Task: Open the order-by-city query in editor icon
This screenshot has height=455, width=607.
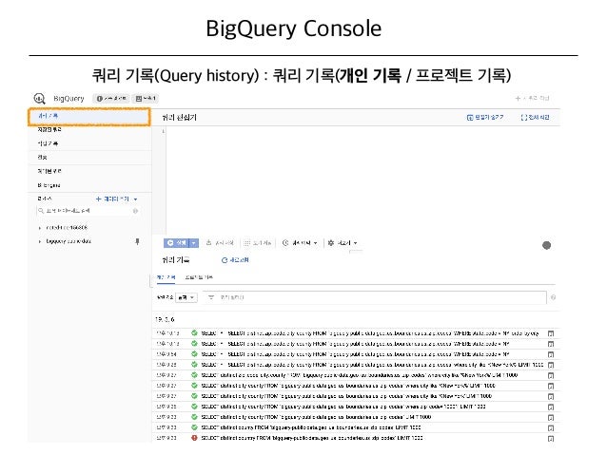Action: [x=551, y=333]
